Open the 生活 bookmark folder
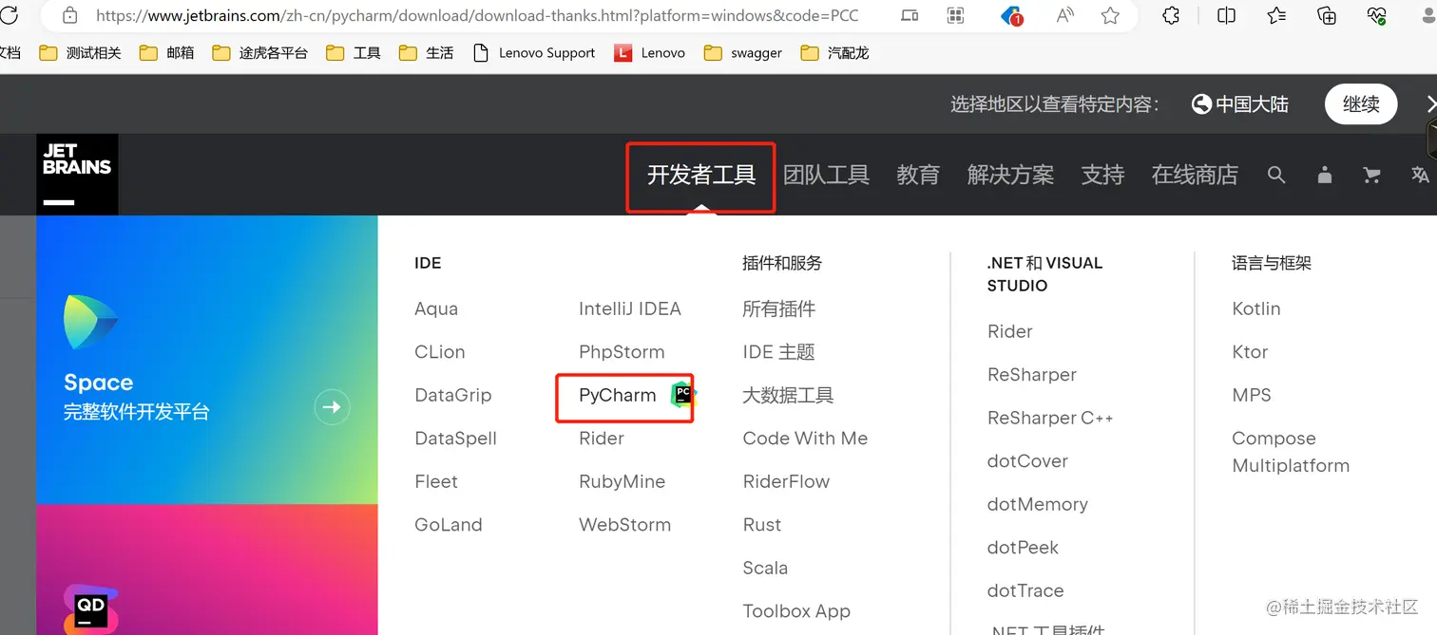 [x=426, y=53]
